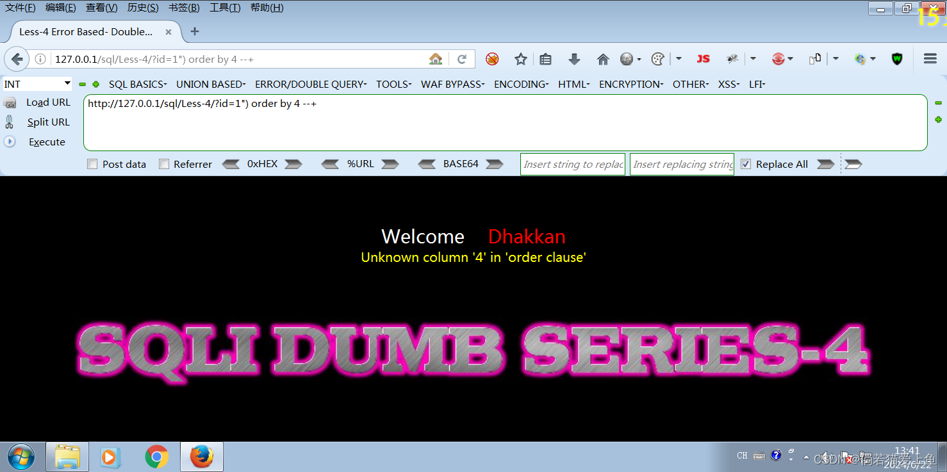The height and width of the screenshot is (472, 947).
Task: Click the green shield security extension icon
Action: click(x=897, y=58)
